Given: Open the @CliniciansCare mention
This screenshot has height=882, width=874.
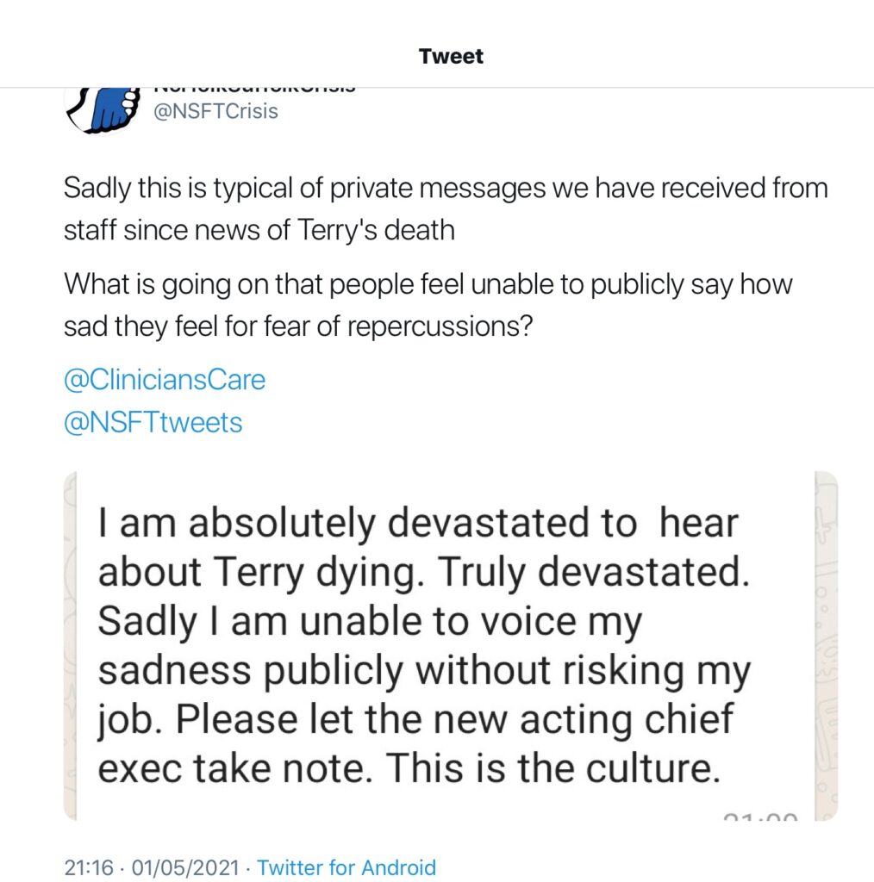Looking at the screenshot, I should coord(165,380).
